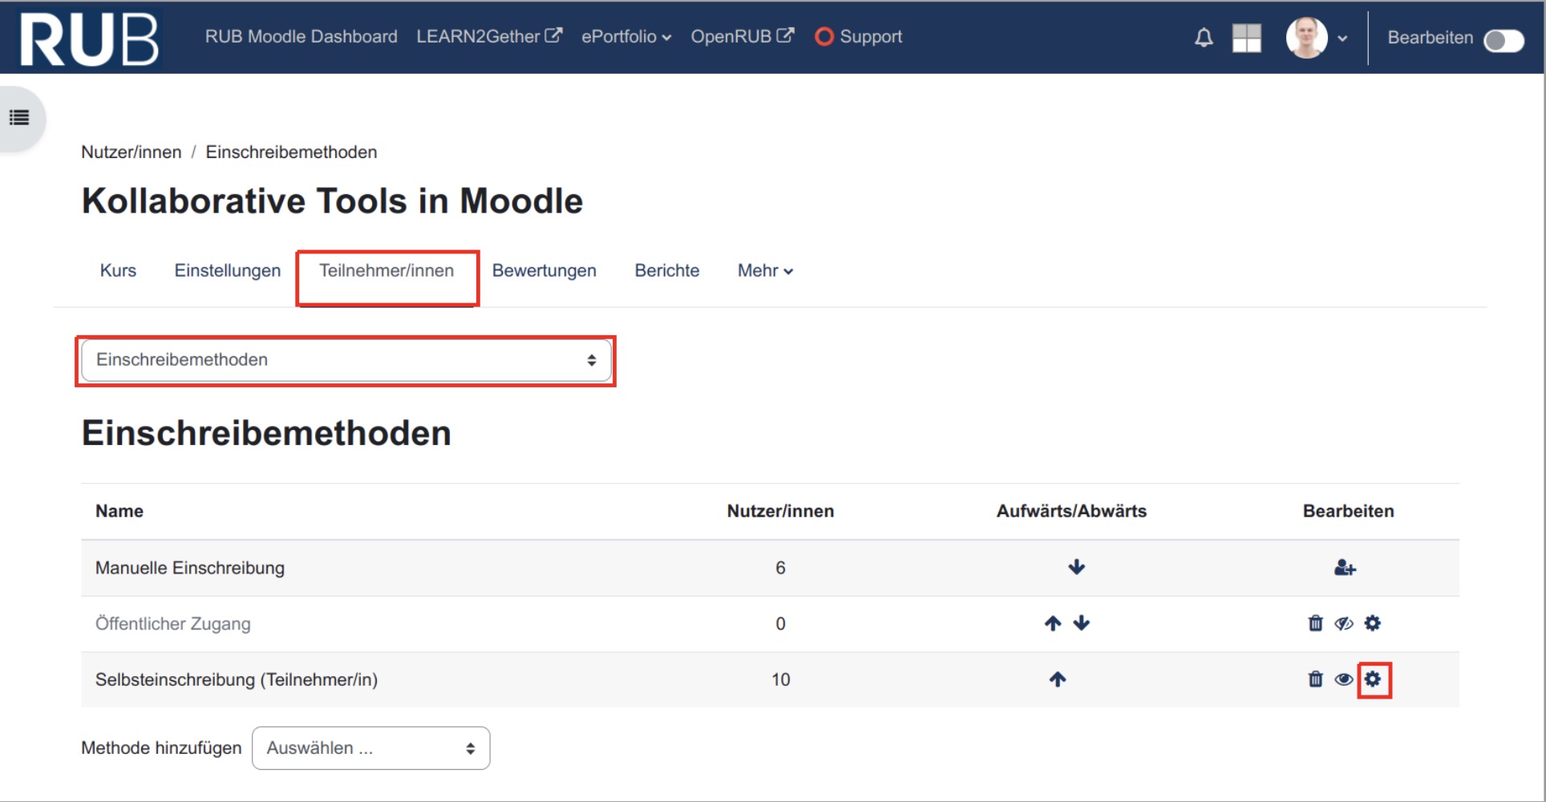
Task: Open OpenRUB external link
Action: coord(743,37)
